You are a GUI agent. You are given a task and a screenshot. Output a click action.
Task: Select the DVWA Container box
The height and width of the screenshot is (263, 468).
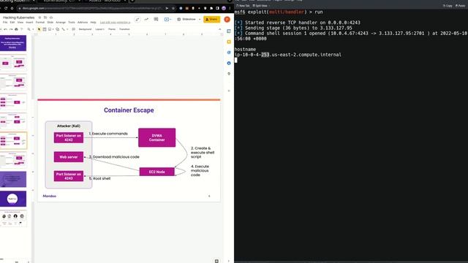pos(157,137)
